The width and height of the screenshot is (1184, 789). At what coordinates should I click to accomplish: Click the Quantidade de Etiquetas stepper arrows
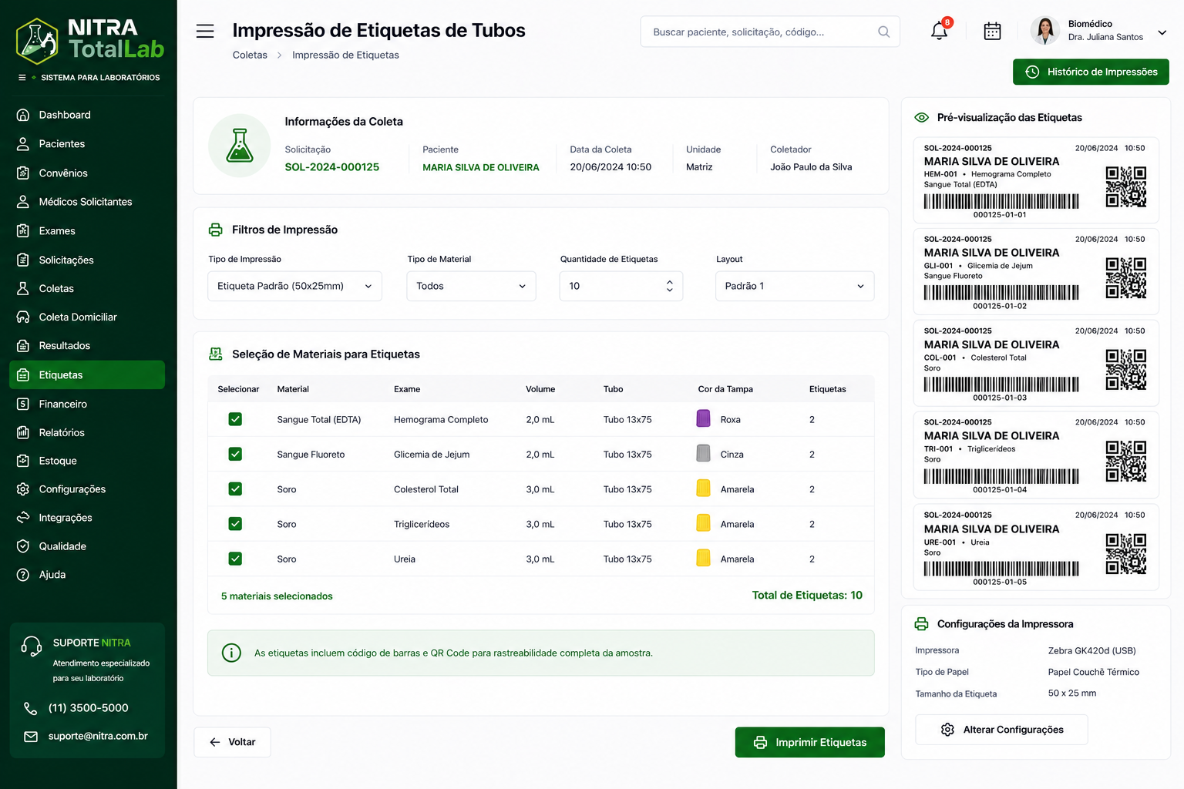(x=669, y=286)
